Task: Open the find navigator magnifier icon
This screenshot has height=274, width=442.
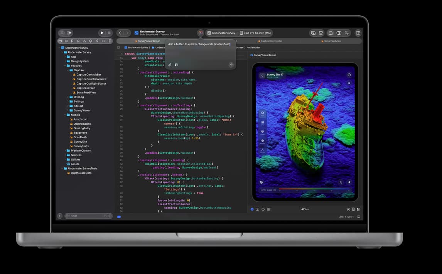Action: click(x=78, y=41)
